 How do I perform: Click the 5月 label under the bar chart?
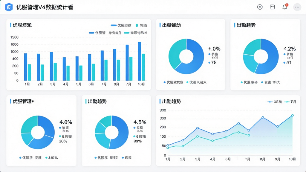(79, 84)
